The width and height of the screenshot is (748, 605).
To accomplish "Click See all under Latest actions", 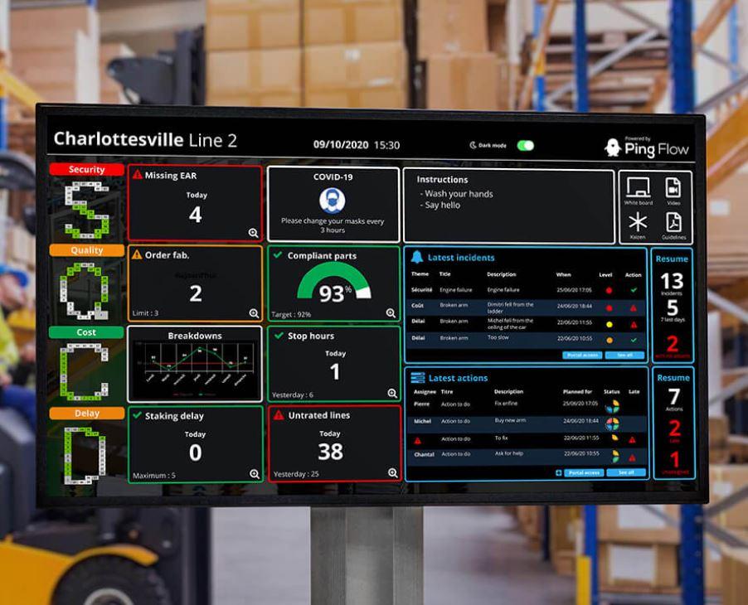I will point(626,472).
